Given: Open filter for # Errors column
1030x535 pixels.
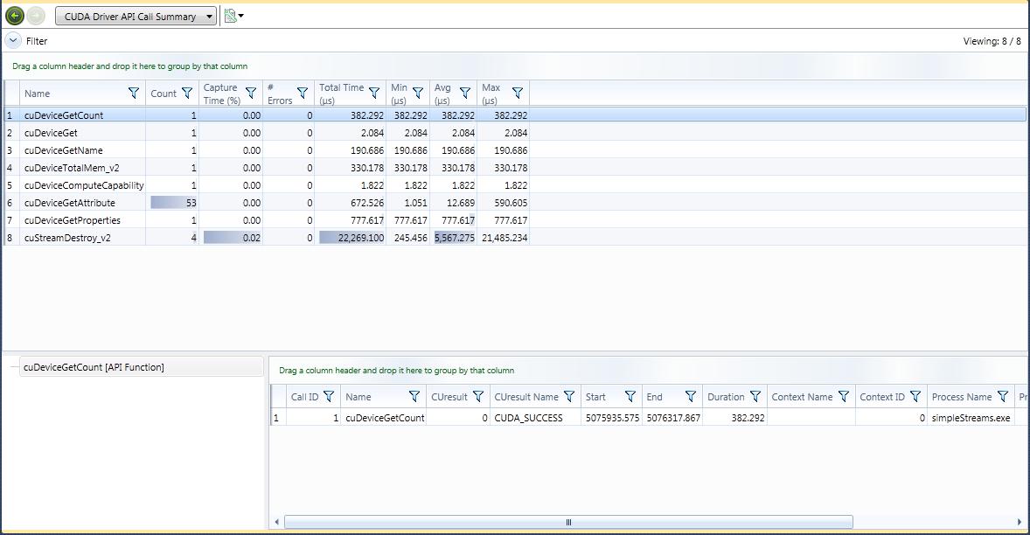Looking at the screenshot, I should point(302,94).
